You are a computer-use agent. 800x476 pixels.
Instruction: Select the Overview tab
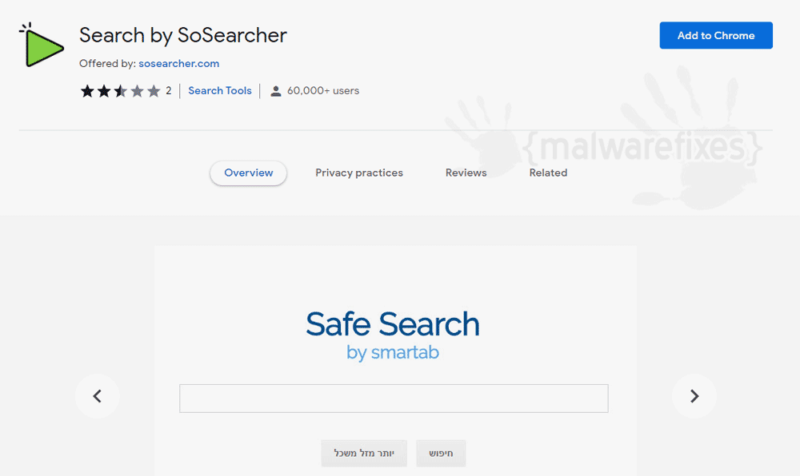coord(249,173)
